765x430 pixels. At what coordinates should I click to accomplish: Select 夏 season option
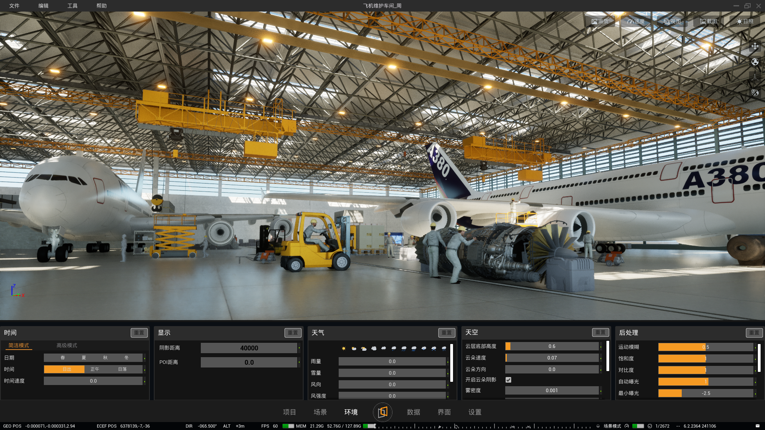point(84,358)
